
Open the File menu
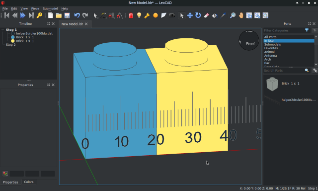tap(5, 9)
